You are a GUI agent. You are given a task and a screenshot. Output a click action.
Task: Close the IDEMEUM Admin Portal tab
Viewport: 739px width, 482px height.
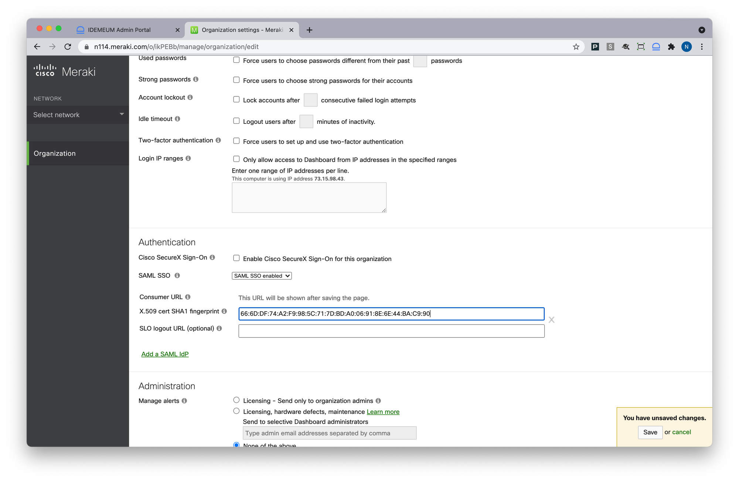pos(177,30)
